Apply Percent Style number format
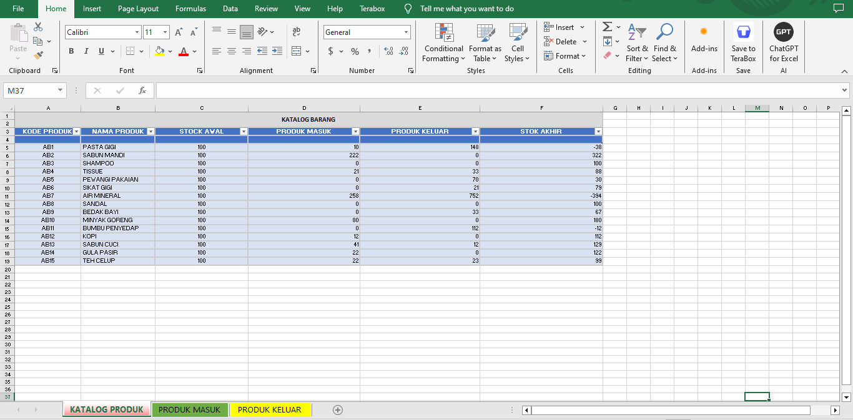 pyautogui.click(x=354, y=51)
